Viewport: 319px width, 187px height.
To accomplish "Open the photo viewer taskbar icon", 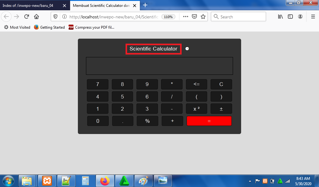I will [163, 181].
